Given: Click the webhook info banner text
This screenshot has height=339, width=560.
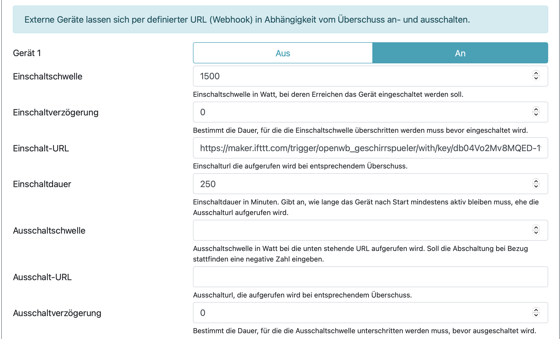Looking at the screenshot, I should (x=247, y=20).
